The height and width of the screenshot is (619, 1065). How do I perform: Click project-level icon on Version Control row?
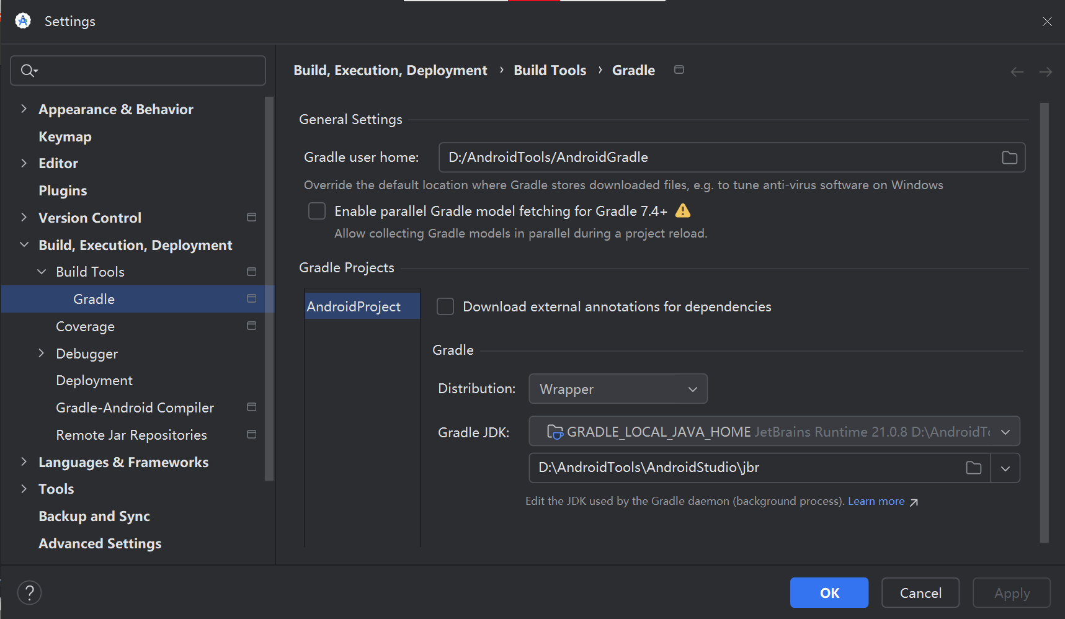click(x=252, y=217)
